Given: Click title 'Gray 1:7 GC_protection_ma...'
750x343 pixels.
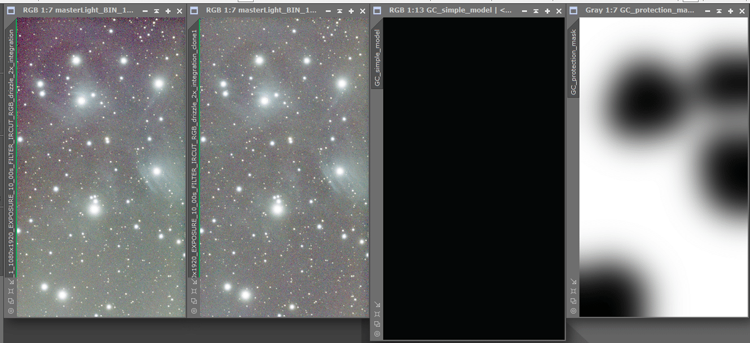Looking at the screenshot, I should 640,11.
